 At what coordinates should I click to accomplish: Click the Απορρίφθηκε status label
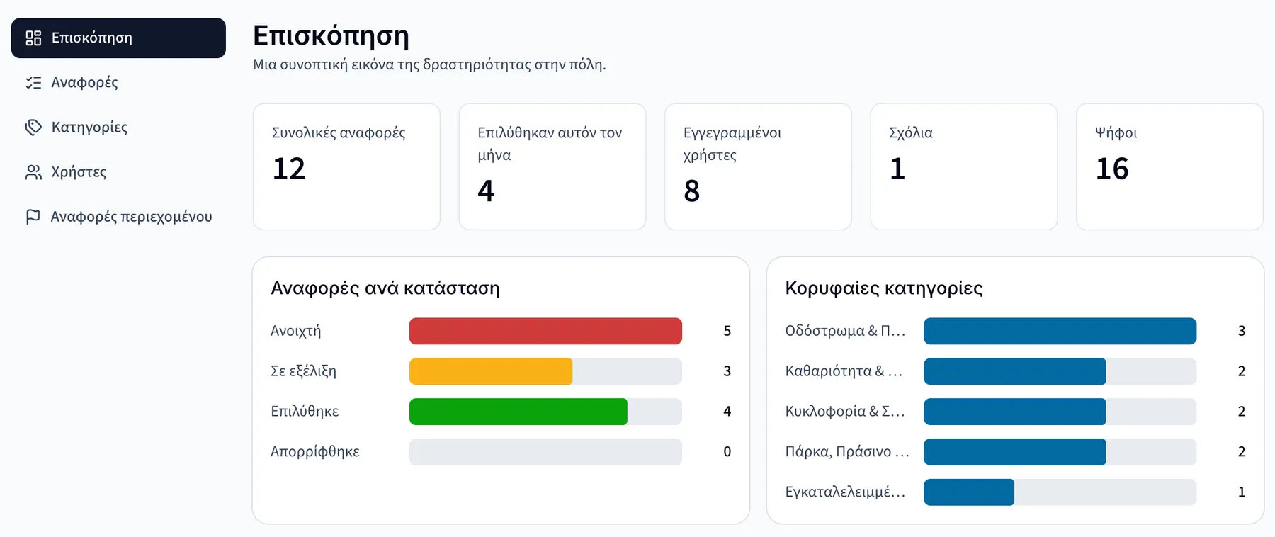point(315,453)
